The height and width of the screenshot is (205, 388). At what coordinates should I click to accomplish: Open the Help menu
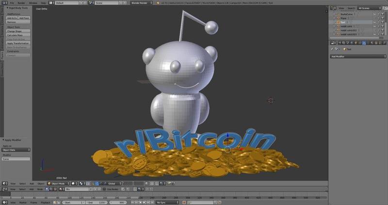(43, 3)
